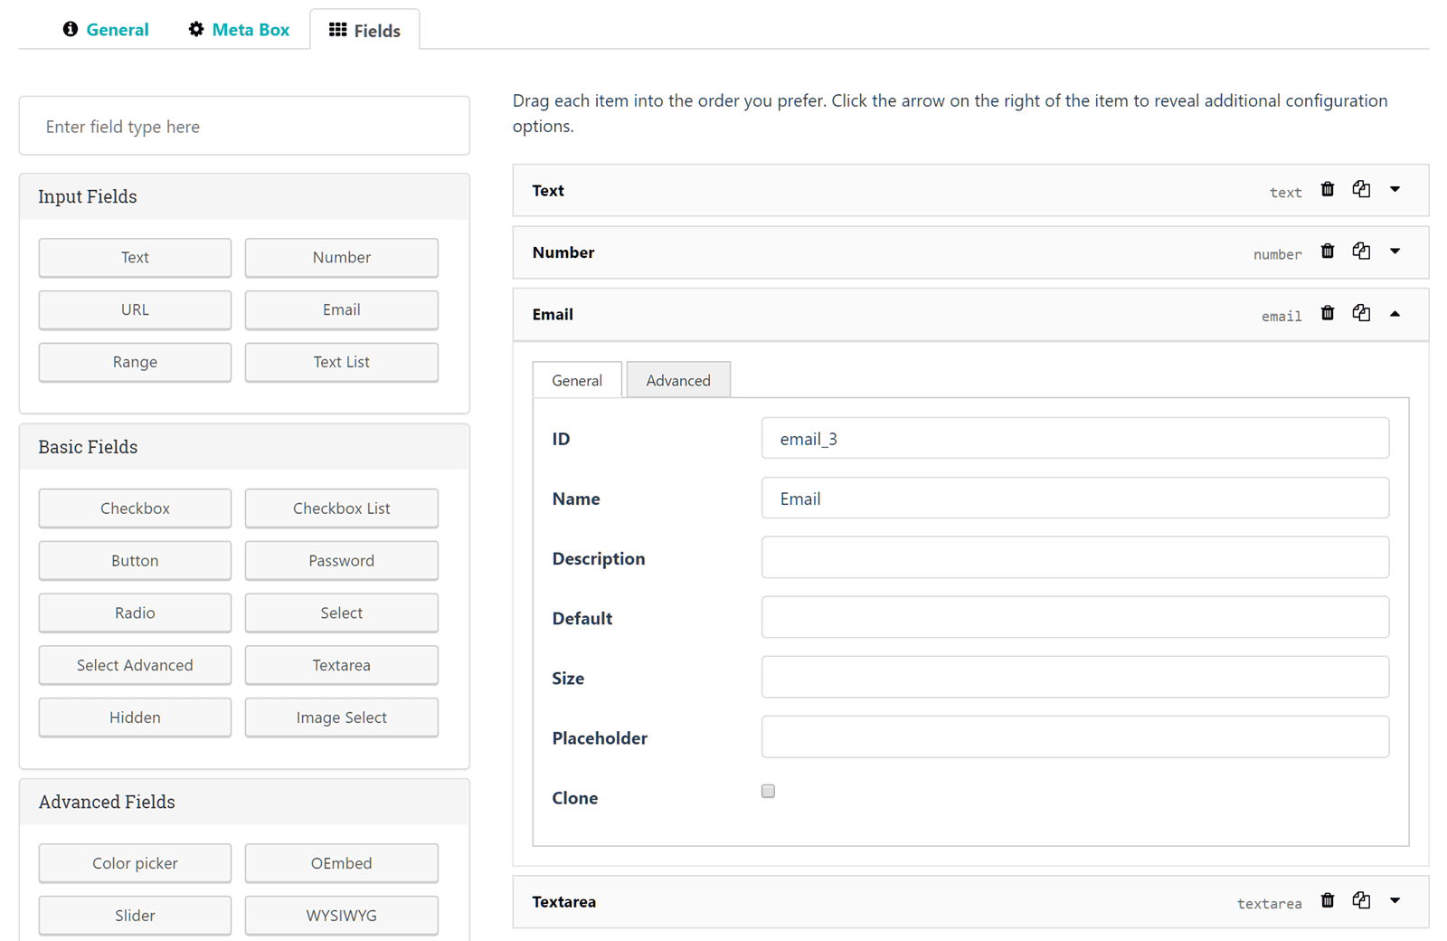Duplicate the Text field row
The image size is (1447, 941).
(1361, 189)
